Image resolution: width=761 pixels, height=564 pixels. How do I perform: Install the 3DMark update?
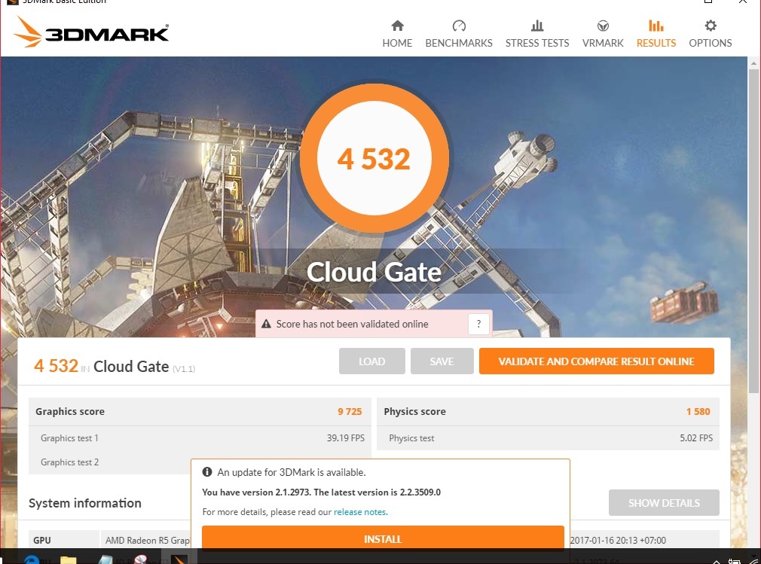click(383, 539)
